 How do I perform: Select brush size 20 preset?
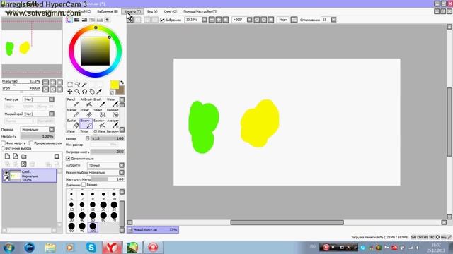click(103, 206)
